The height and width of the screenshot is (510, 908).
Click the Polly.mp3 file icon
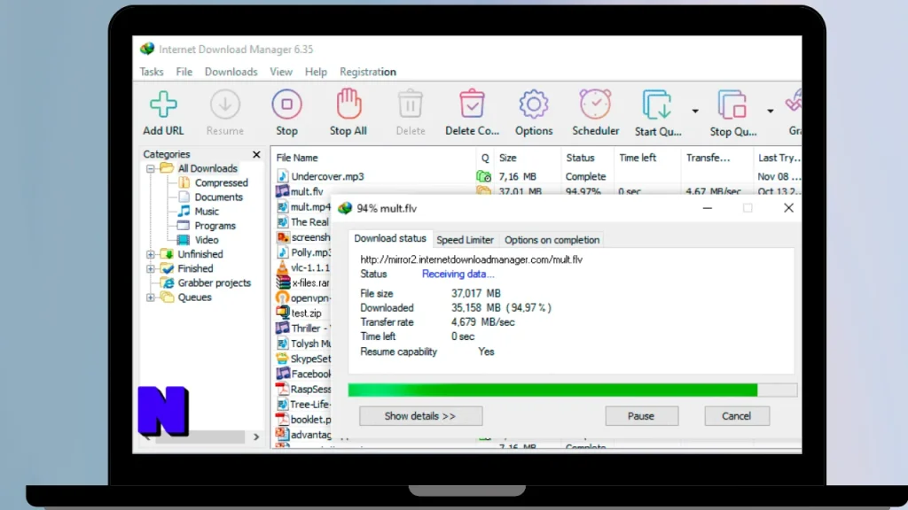[x=282, y=252]
